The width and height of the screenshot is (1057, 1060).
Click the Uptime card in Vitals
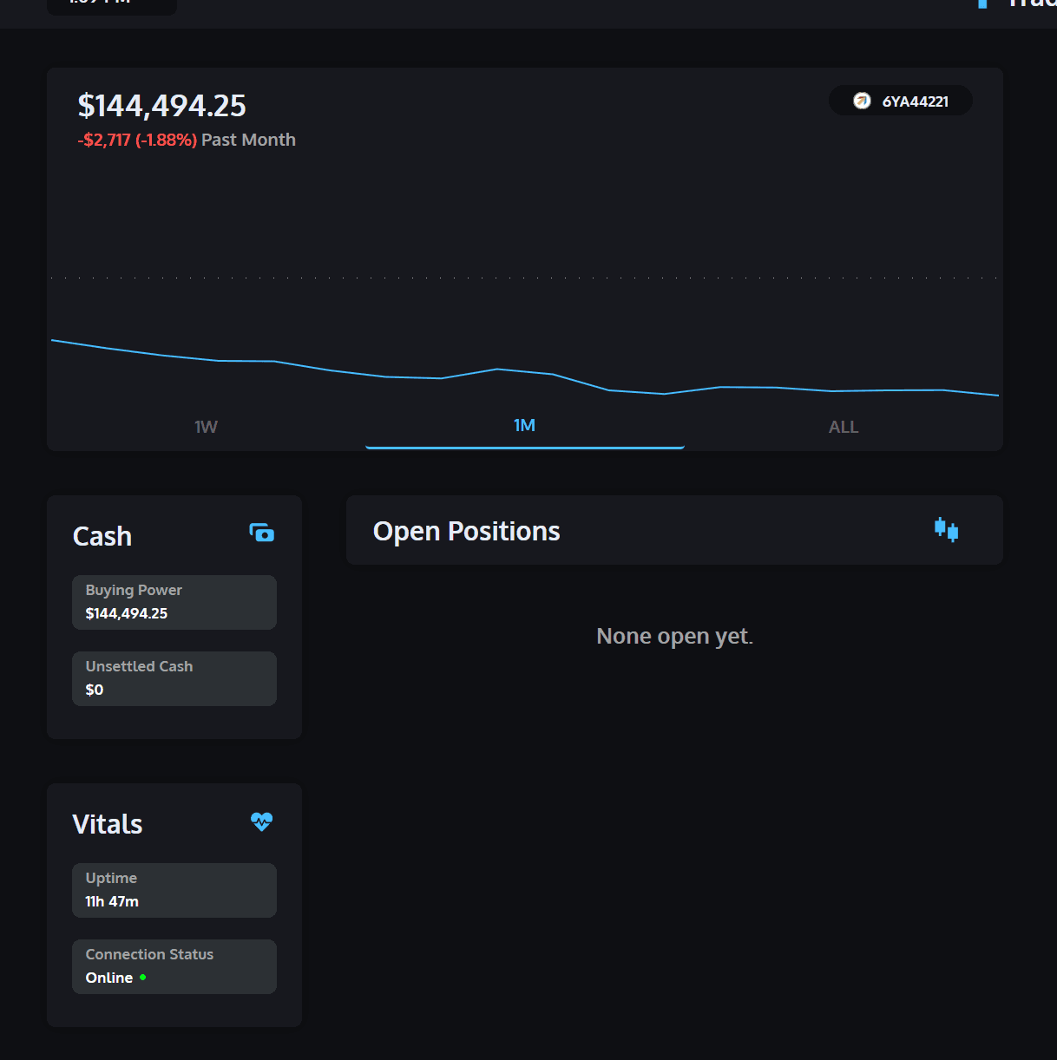coord(174,890)
